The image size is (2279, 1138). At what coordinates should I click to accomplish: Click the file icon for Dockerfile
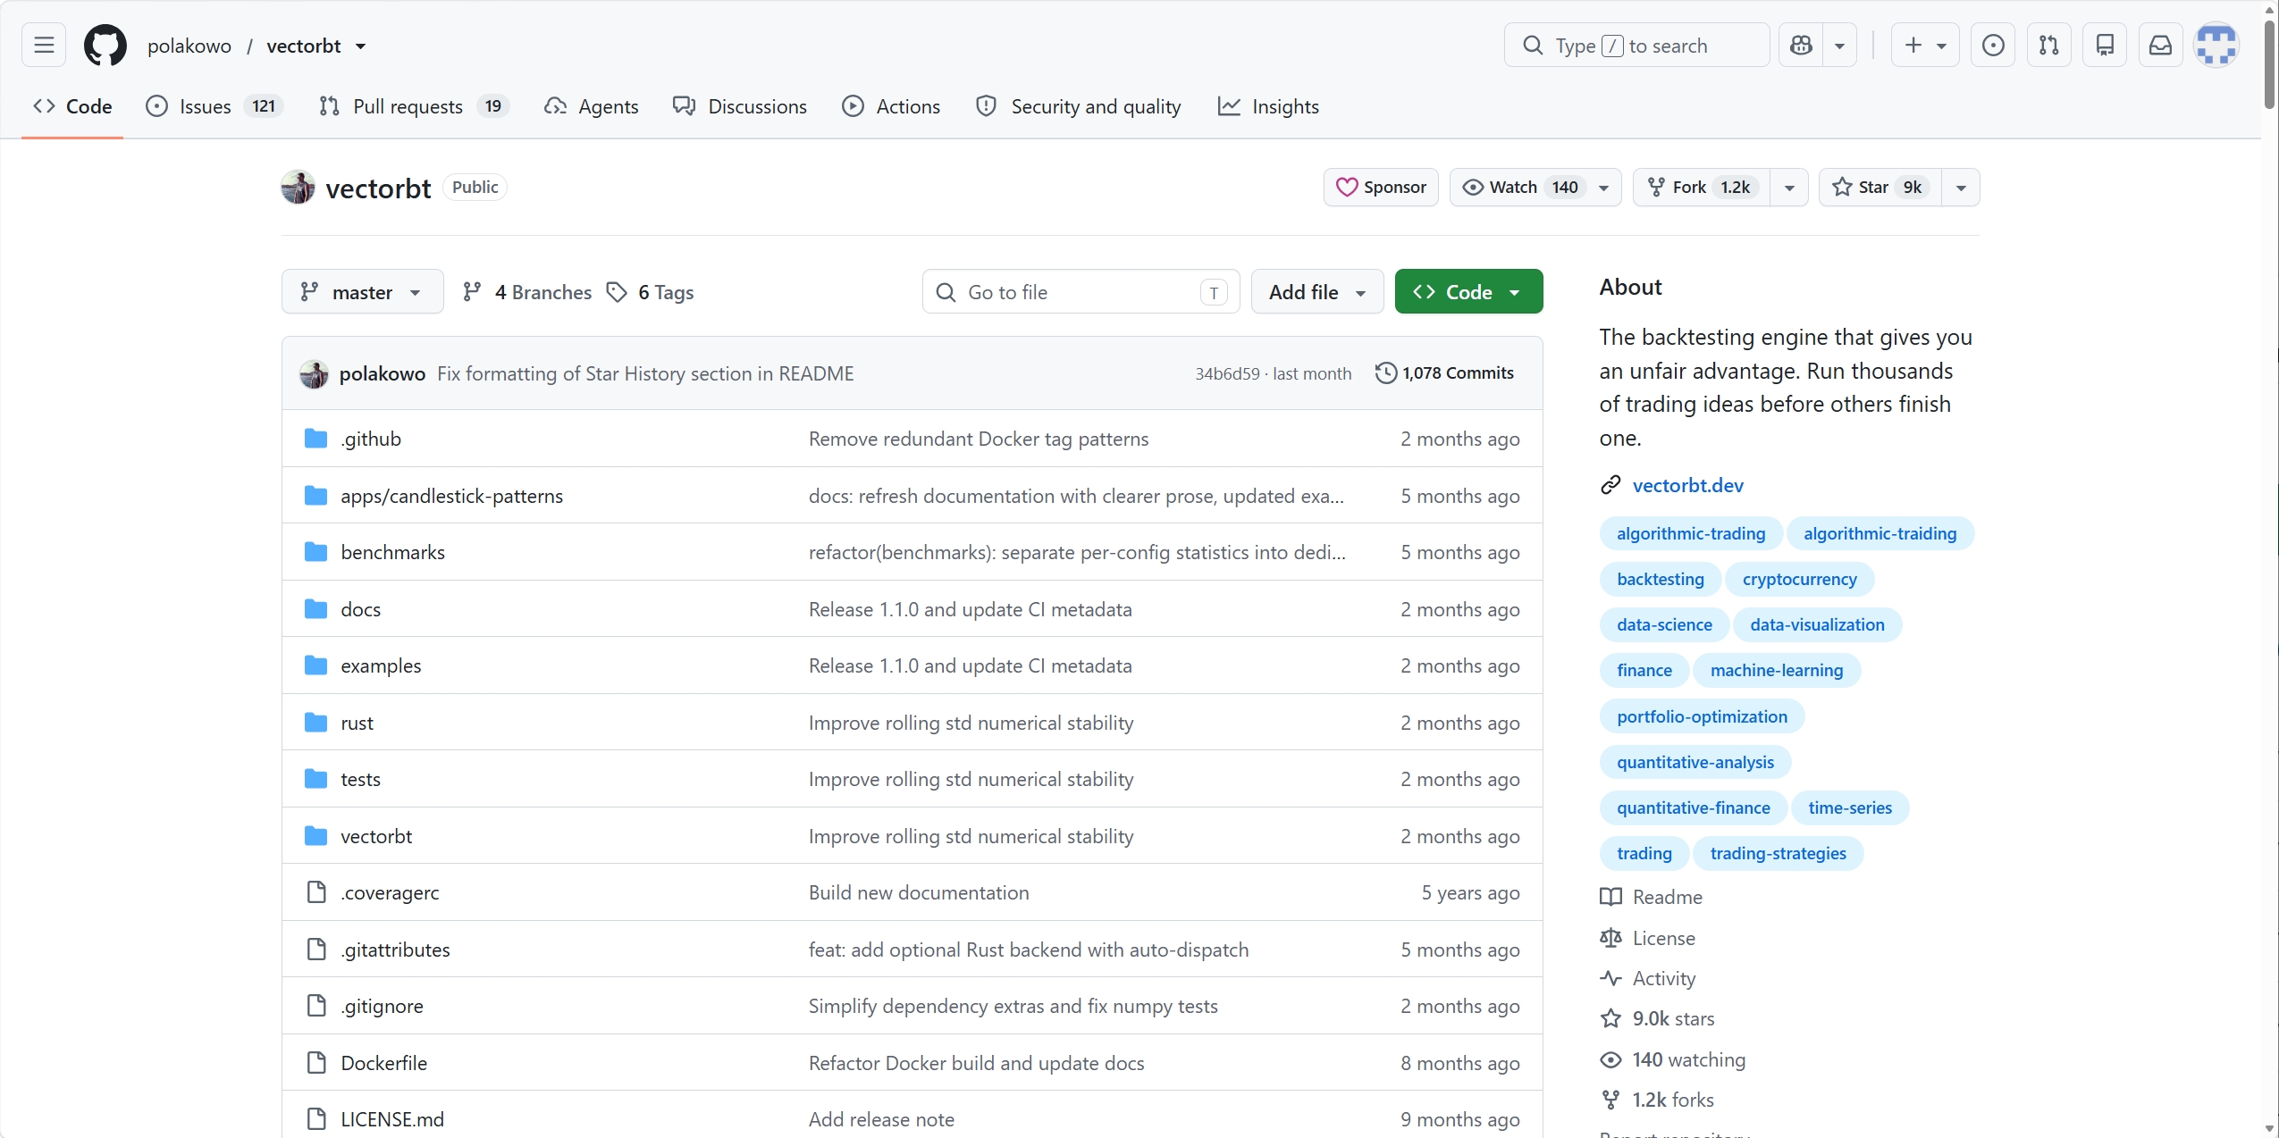(316, 1063)
